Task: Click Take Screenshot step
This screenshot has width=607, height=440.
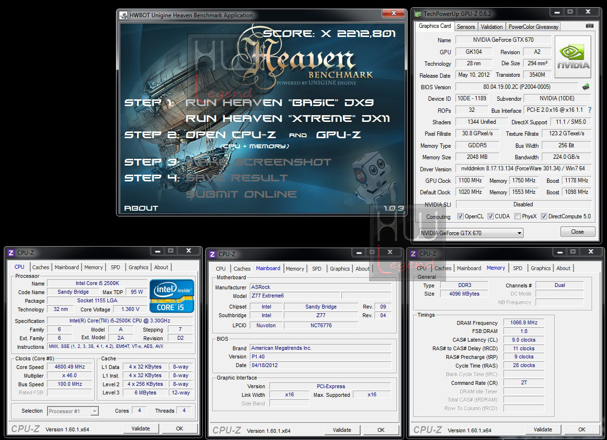Action: click(258, 162)
